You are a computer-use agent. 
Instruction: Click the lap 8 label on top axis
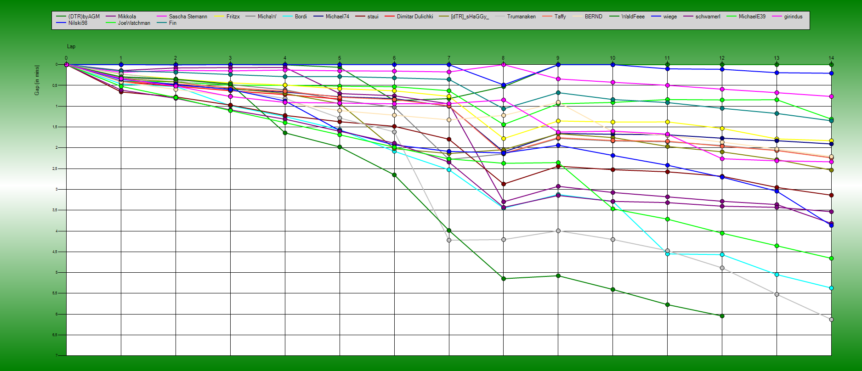pos(503,58)
